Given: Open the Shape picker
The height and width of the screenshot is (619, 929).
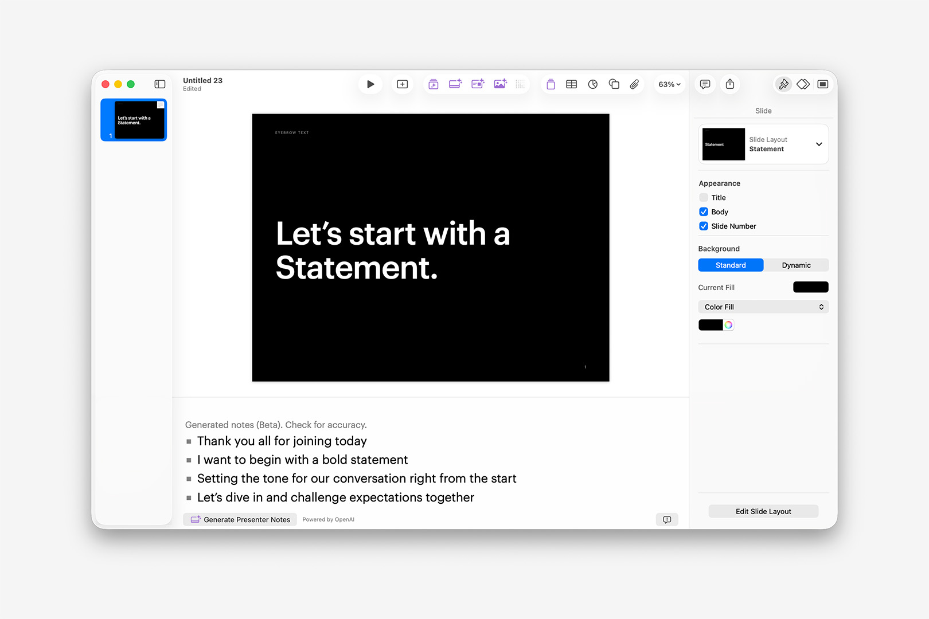Looking at the screenshot, I should 614,84.
